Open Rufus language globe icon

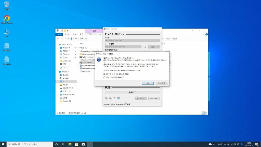106,98
